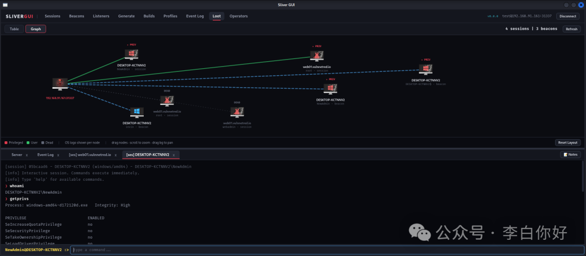The height and width of the screenshot is (256, 586).
Task: Open the Event Log page in top navigation
Action: pyautogui.click(x=195, y=16)
